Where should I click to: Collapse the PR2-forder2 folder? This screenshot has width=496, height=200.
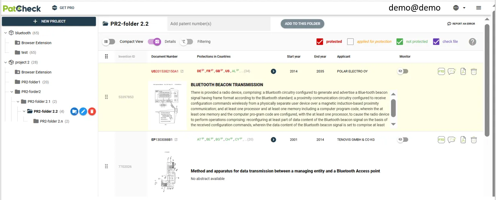point(11,92)
